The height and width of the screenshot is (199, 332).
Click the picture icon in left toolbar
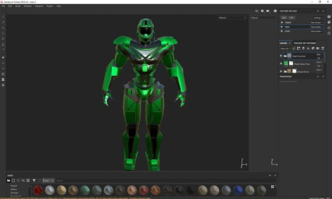point(3,74)
